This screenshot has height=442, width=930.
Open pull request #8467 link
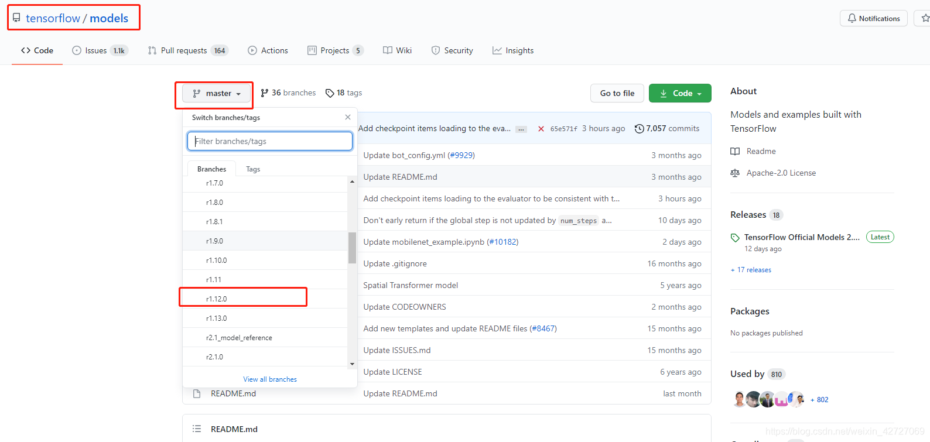pos(543,328)
